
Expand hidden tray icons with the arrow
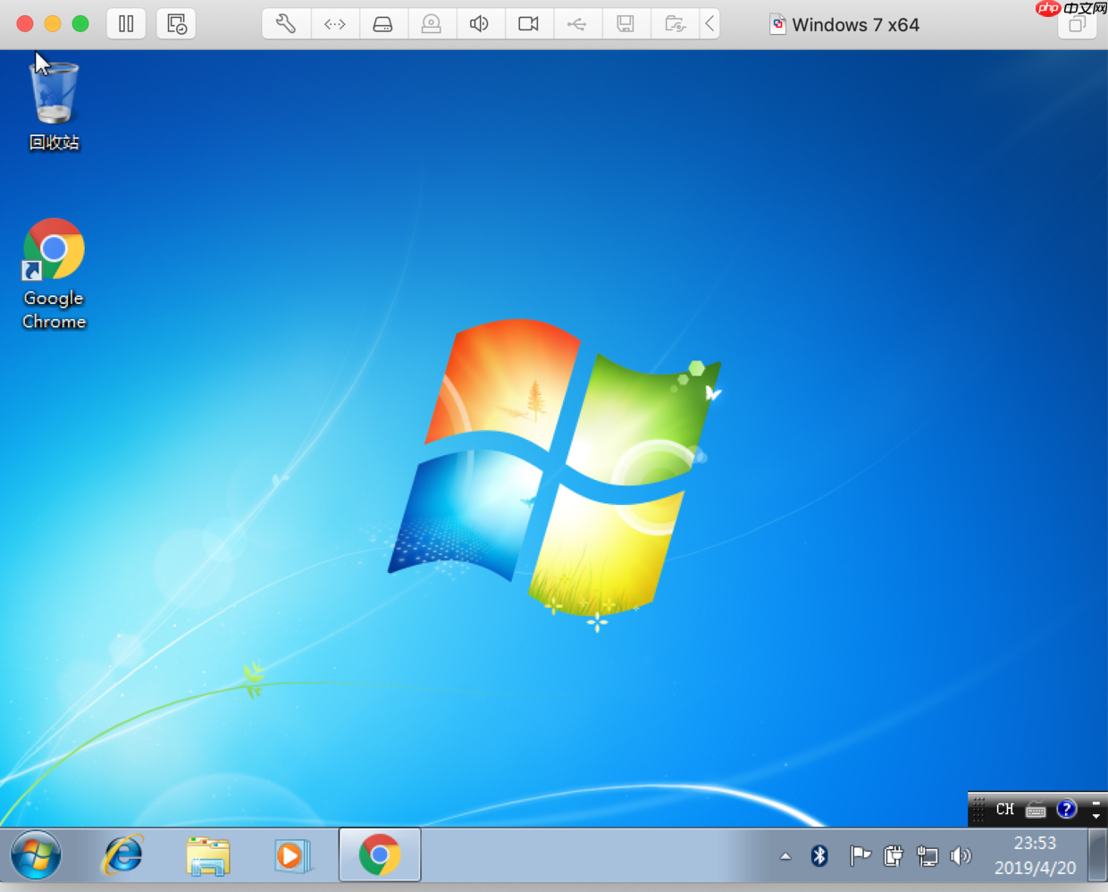click(785, 855)
